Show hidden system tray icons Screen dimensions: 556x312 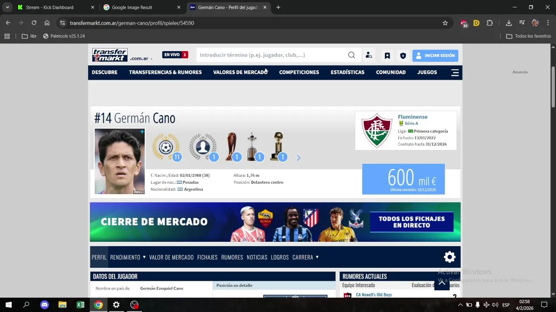click(460, 305)
